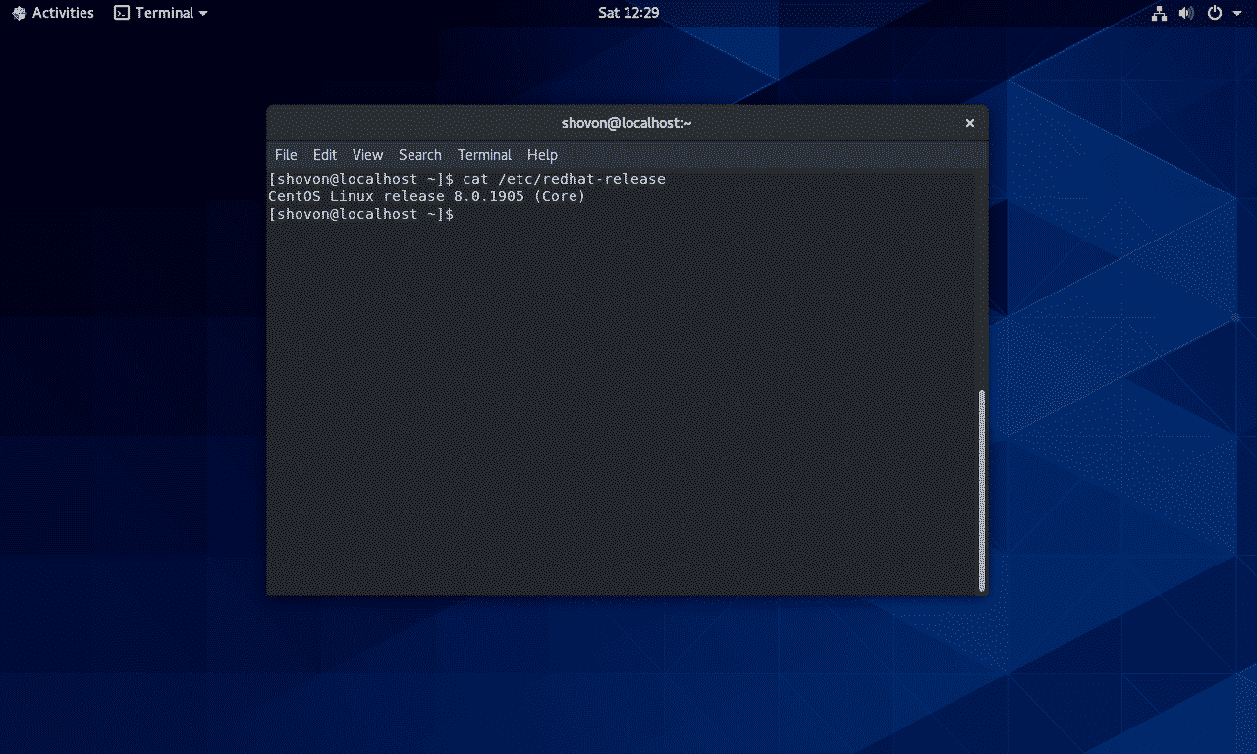Expand the Terminal app menu arrow

(x=203, y=14)
